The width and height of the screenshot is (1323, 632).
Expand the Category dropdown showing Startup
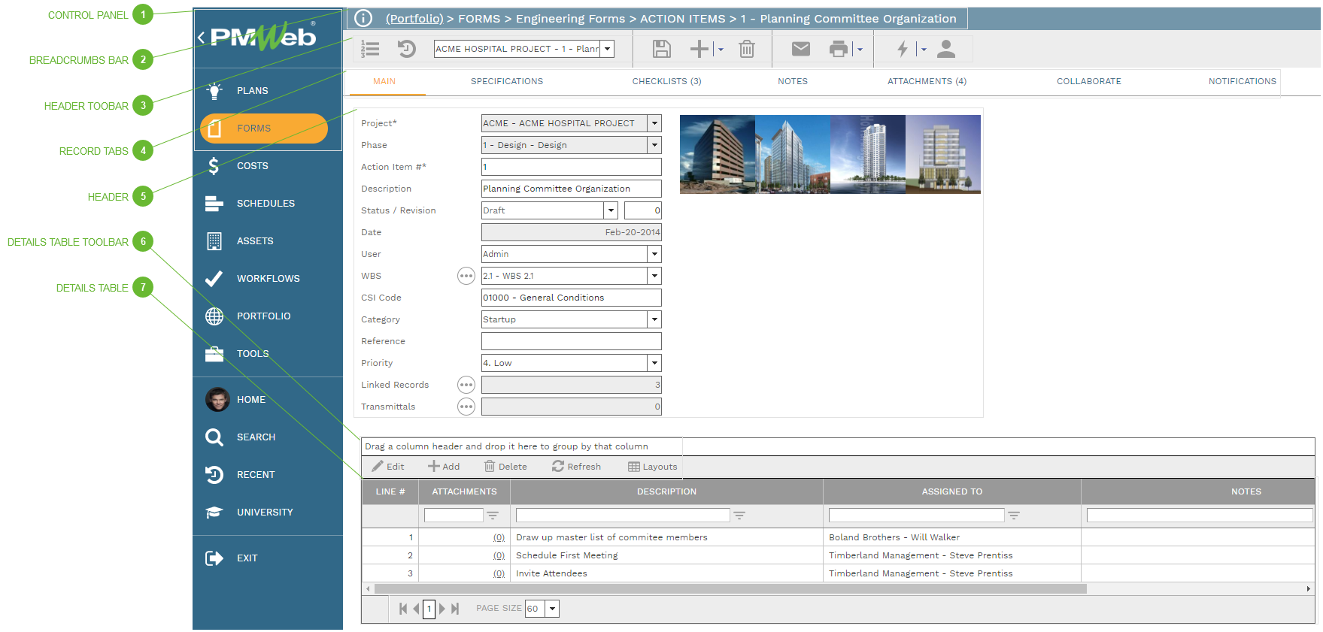pyautogui.click(x=654, y=319)
